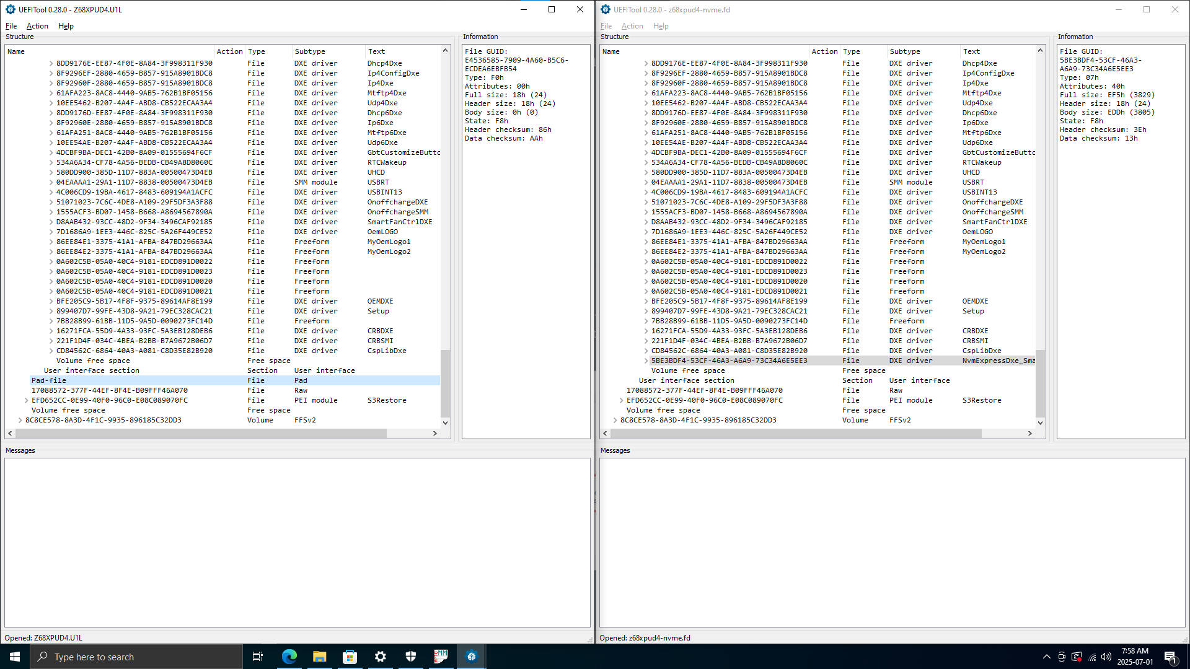Switch to UEFITool taskbar button
Screen dimensions: 1190x669
pyautogui.click(x=471, y=657)
